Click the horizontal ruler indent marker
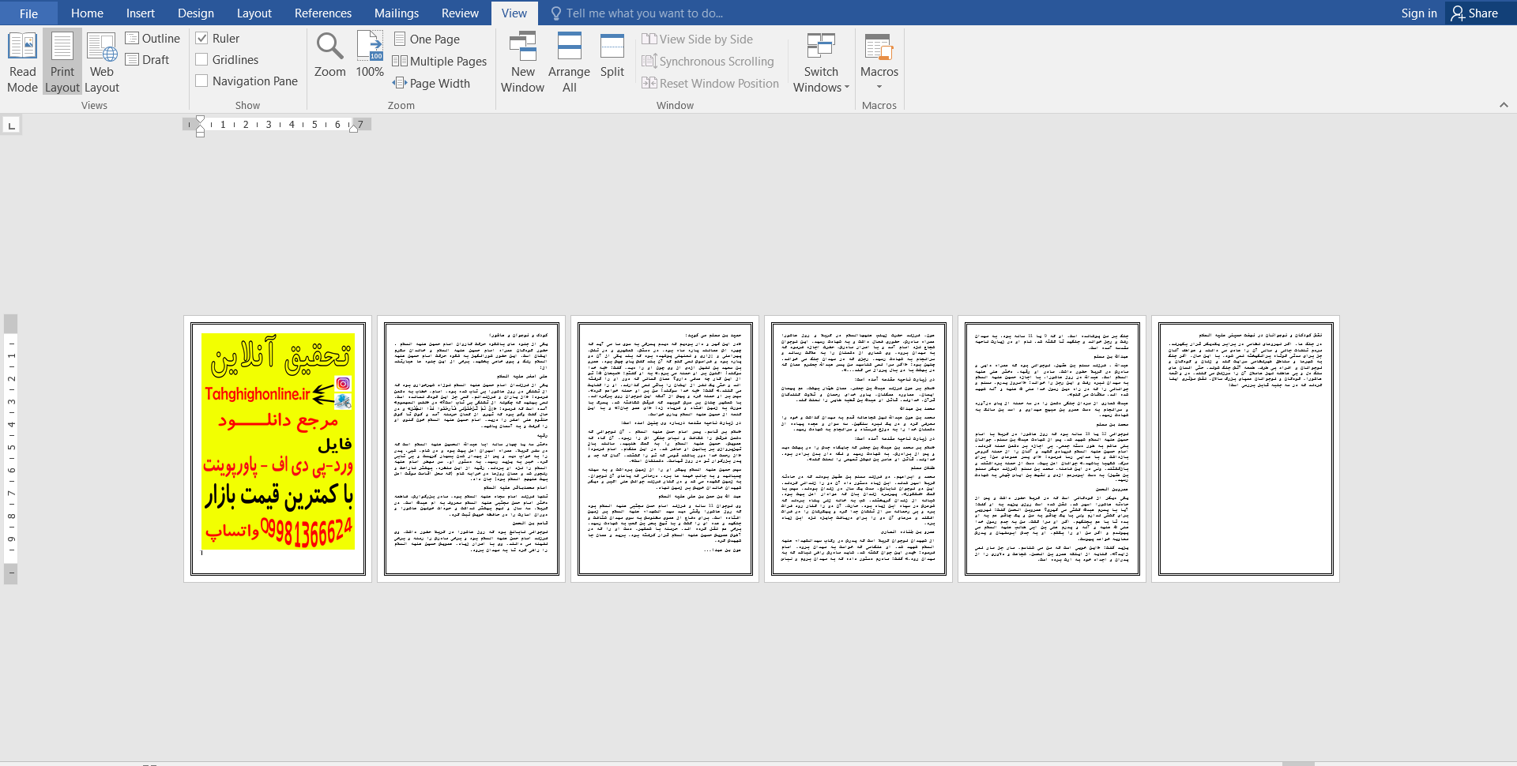This screenshot has width=1517, height=766. pos(200,125)
